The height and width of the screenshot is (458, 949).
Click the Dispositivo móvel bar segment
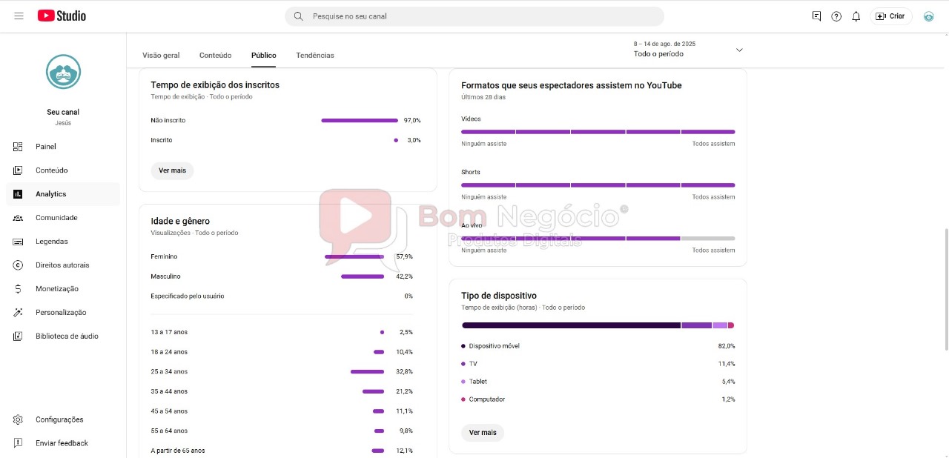click(571, 325)
